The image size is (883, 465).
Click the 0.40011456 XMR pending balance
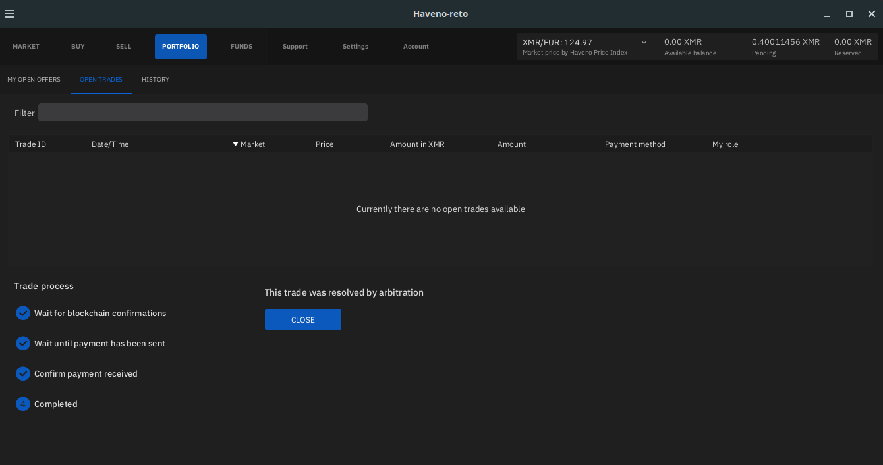pyautogui.click(x=786, y=41)
